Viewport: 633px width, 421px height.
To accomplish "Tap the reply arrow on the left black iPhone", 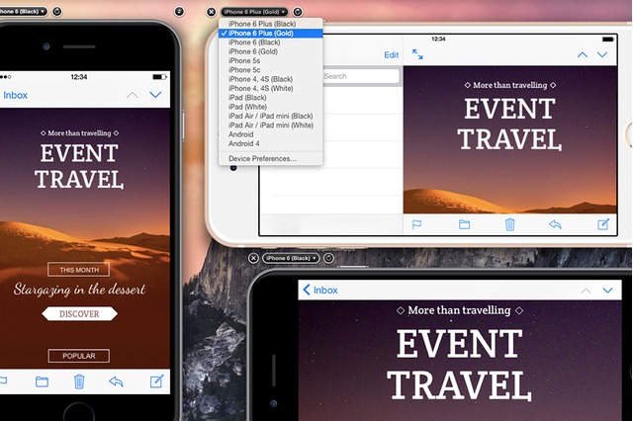I will (x=117, y=381).
